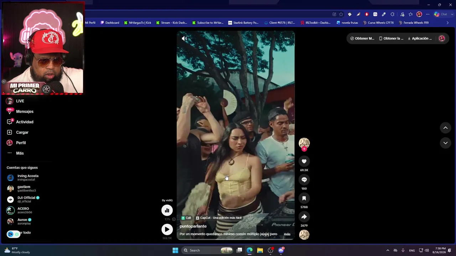This screenshot has width=456, height=256.
Task: Open Copilot Chat in the browser
Action: point(441,14)
